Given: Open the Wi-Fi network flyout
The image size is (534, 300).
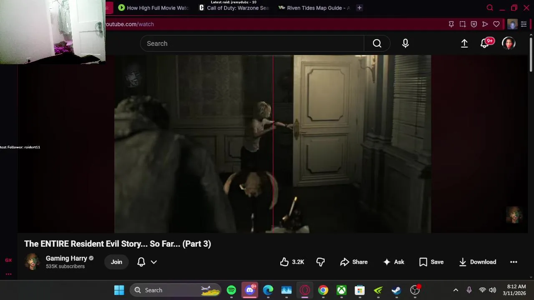Looking at the screenshot, I should tap(482, 290).
